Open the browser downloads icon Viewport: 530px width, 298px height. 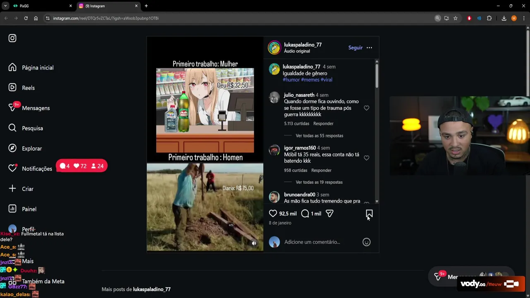point(504,18)
